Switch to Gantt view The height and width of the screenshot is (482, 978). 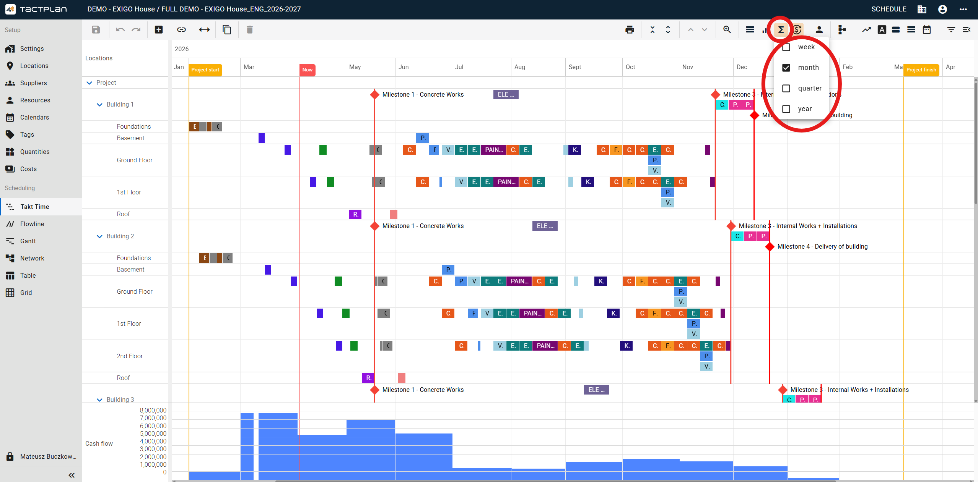click(x=41, y=241)
